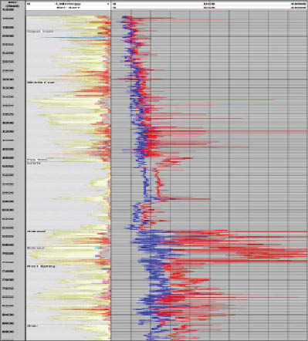Select the lithology track header box
This screenshot has height=341, width=308.
point(68,5)
